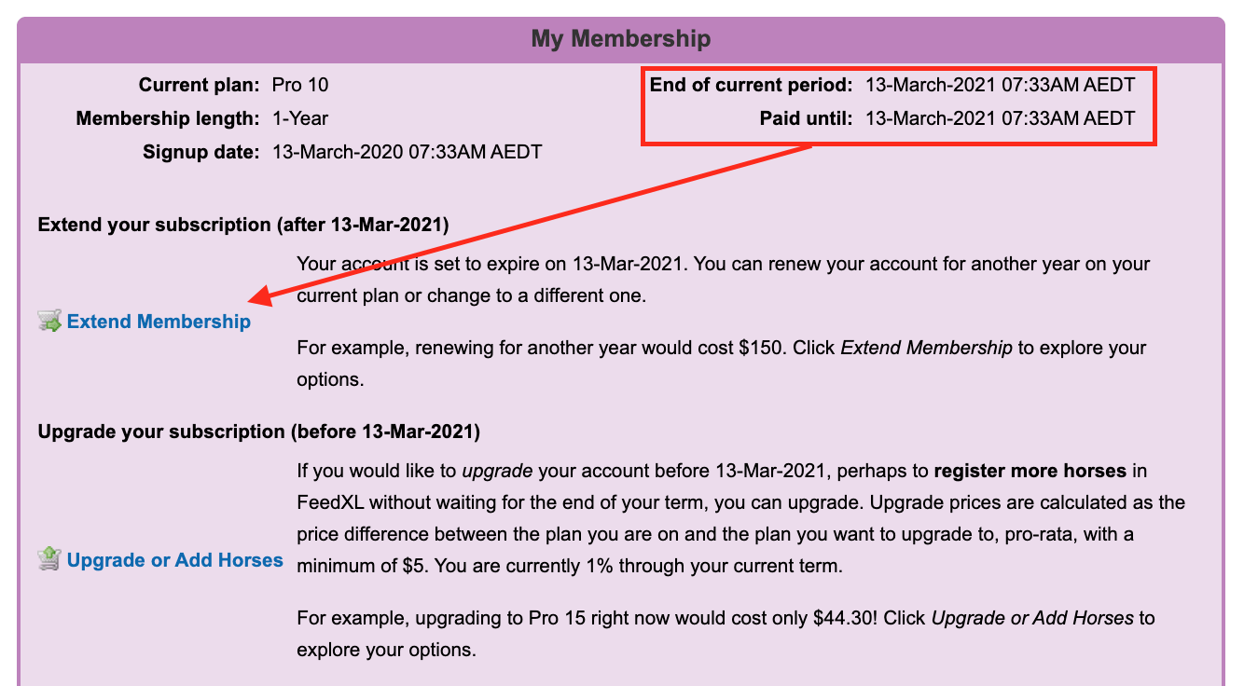
Task: Click the Upgrade your subscription heading
Action: tap(259, 432)
